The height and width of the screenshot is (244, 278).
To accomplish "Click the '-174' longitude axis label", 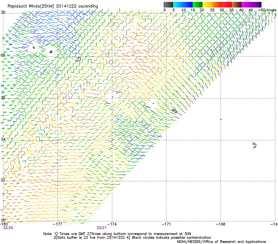I will (x=112, y=224).
